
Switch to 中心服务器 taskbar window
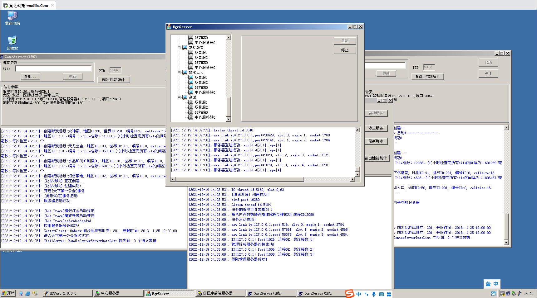click(118, 293)
